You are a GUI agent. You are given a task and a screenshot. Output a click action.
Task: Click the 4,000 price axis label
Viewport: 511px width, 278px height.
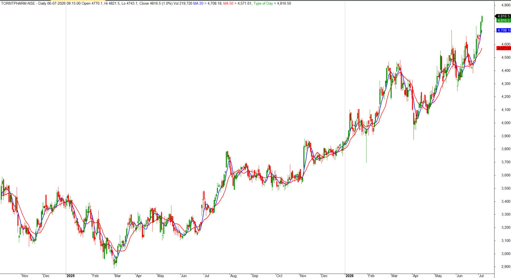[506, 123]
